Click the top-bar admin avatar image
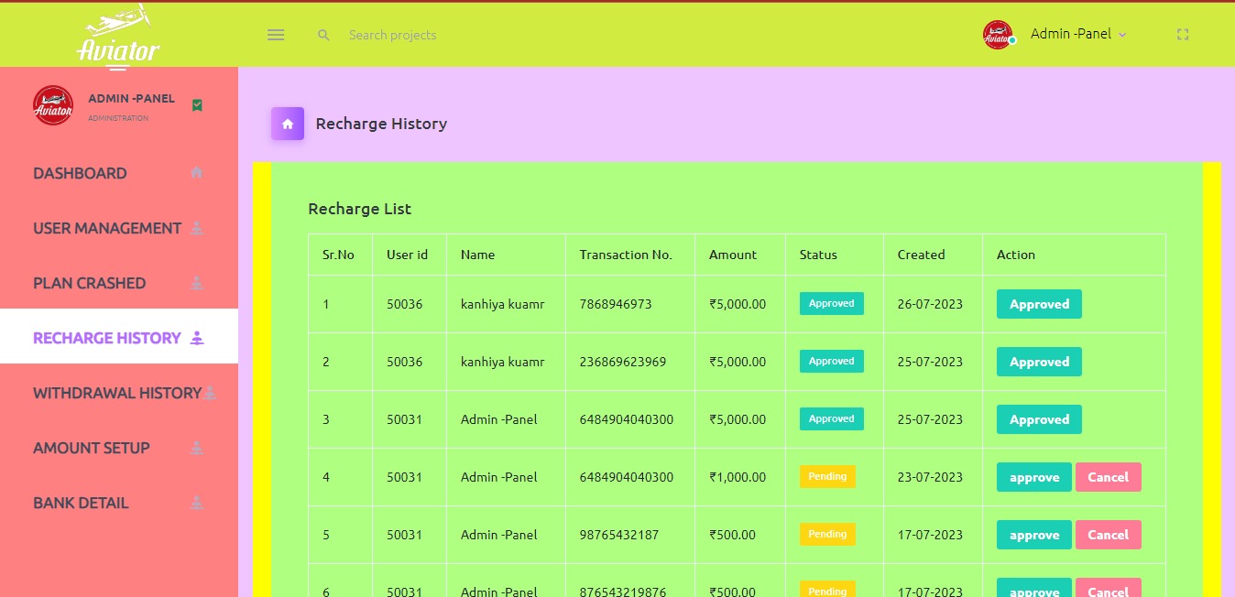The height and width of the screenshot is (597, 1235). 998,35
